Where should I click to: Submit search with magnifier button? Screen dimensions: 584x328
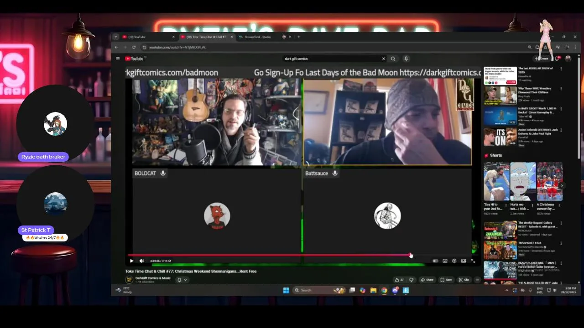coord(393,58)
